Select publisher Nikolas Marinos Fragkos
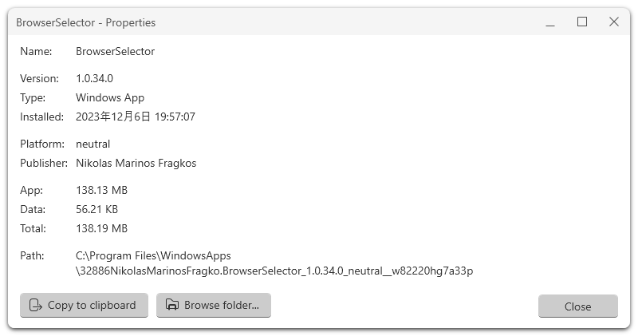This screenshot has width=638, height=336. click(136, 164)
